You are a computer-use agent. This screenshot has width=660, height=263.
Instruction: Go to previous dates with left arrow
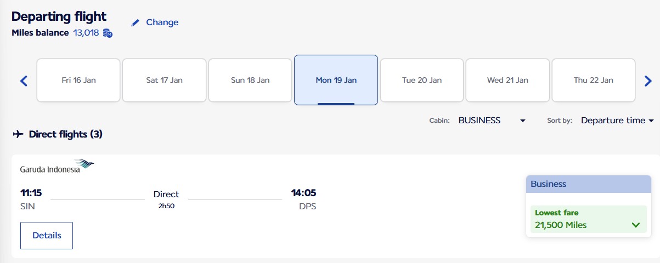click(x=24, y=81)
